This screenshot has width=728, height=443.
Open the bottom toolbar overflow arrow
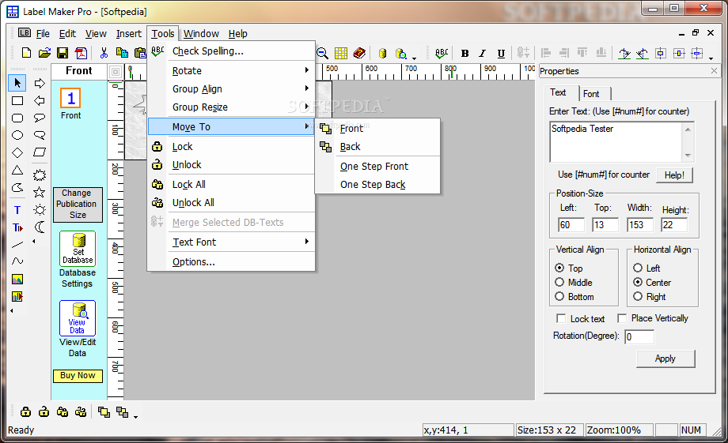[x=135, y=417]
